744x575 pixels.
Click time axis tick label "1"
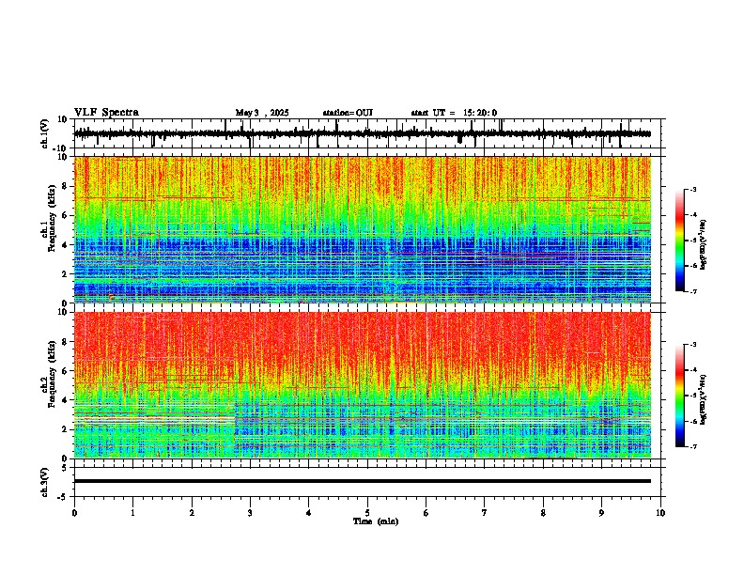[x=132, y=513]
